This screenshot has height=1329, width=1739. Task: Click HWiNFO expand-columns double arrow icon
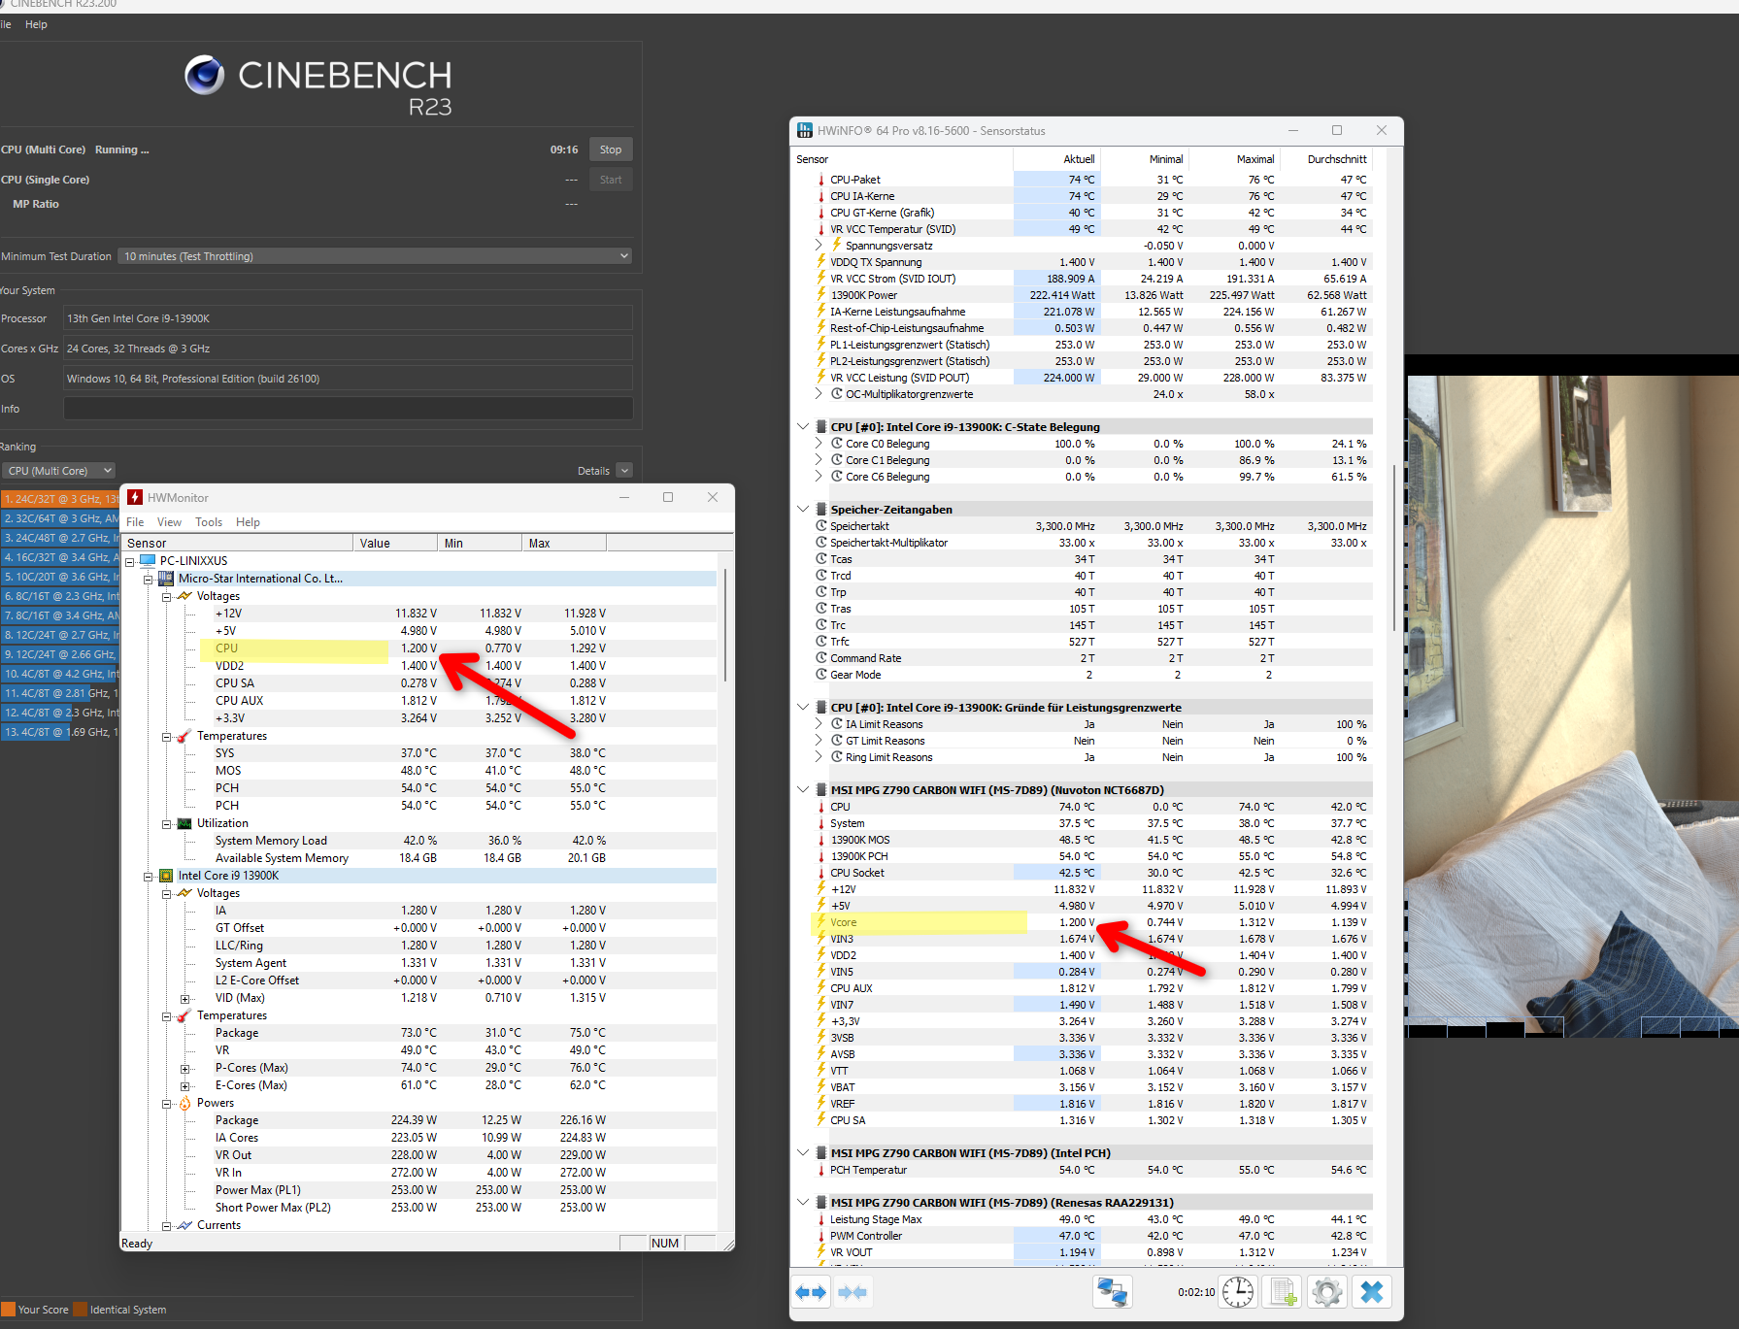tap(811, 1292)
